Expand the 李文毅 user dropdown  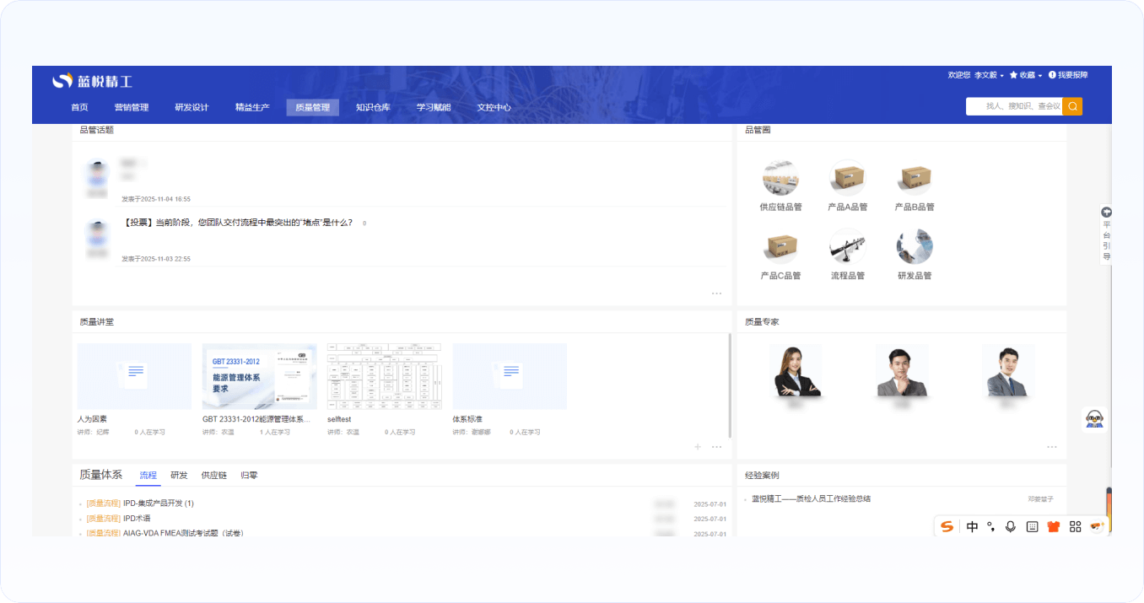(x=989, y=75)
